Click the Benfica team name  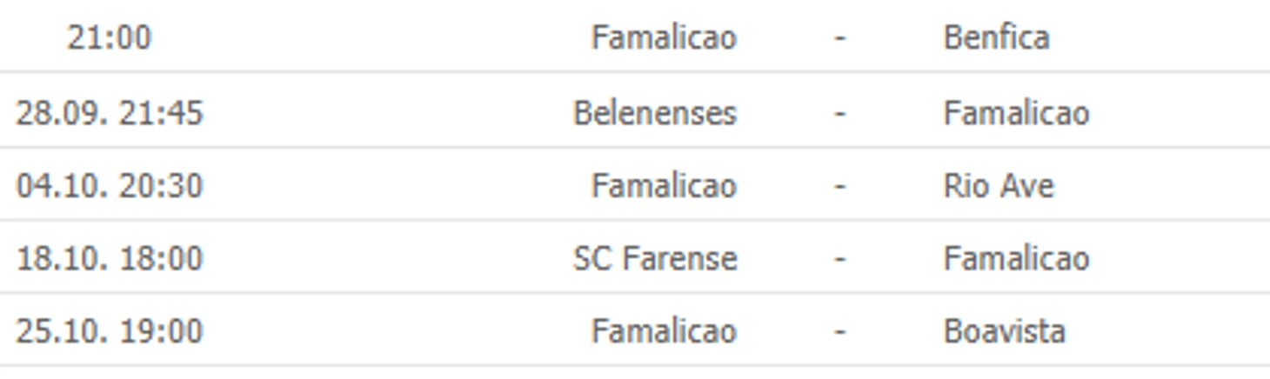[x=996, y=37]
